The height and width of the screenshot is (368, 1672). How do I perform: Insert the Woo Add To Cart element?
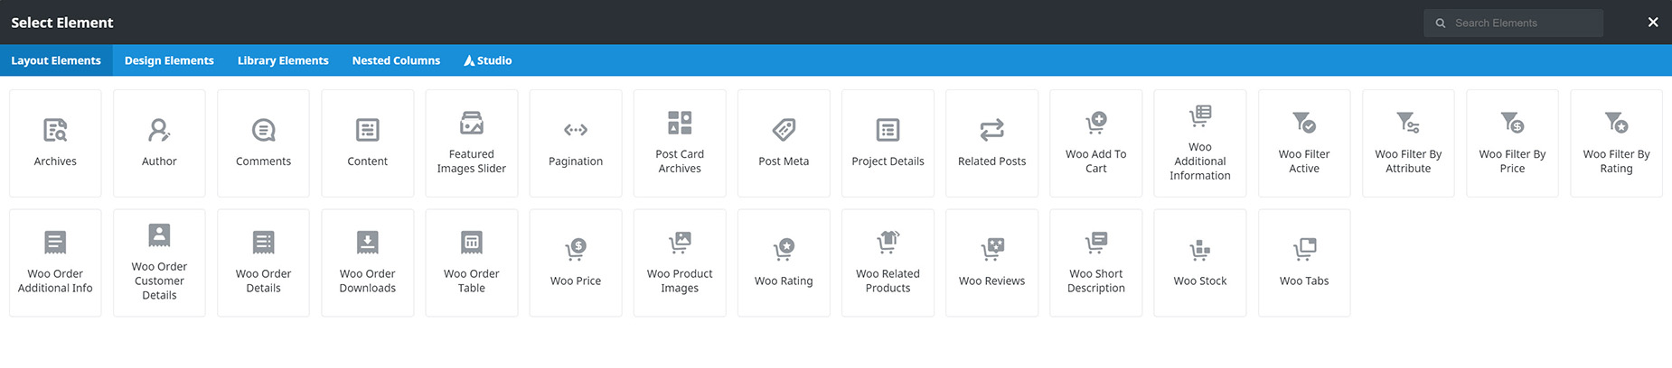(1096, 143)
